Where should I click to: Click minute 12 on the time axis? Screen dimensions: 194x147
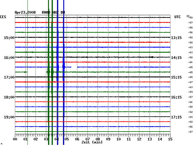click(x=139, y=139)
